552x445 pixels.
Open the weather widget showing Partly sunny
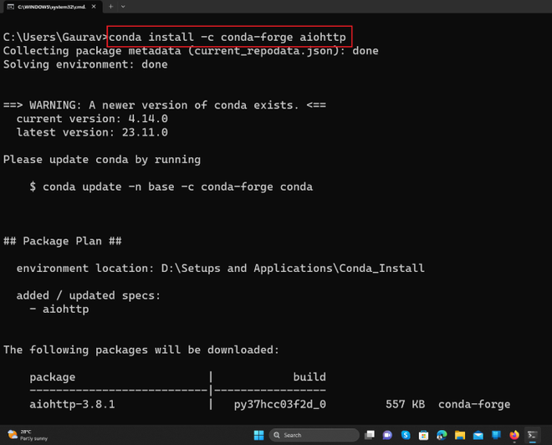tap(28, 435)
